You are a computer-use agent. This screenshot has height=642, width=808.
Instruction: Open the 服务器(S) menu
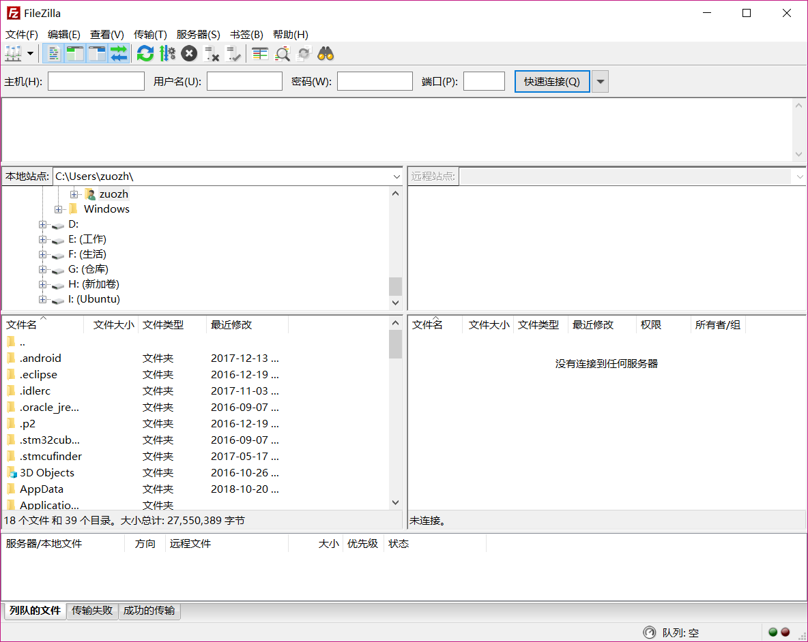pyautogui.click(x=198, y=35)
